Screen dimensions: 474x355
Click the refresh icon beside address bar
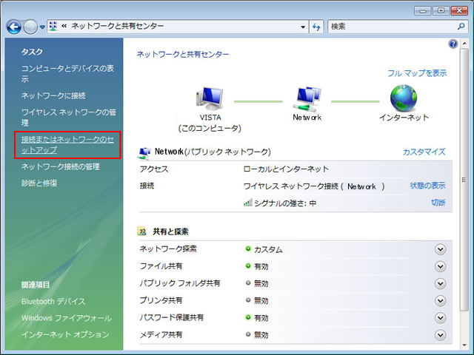pos(316,27)
